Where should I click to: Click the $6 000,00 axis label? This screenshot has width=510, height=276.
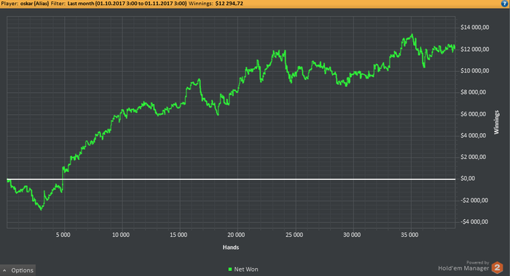[x=474, y=114]
